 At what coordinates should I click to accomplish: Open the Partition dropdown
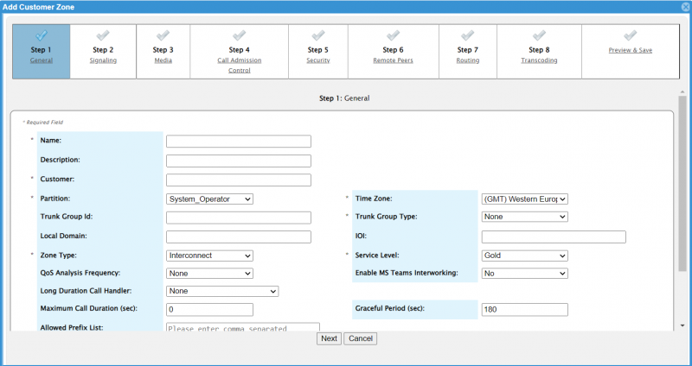pos(209,199)
